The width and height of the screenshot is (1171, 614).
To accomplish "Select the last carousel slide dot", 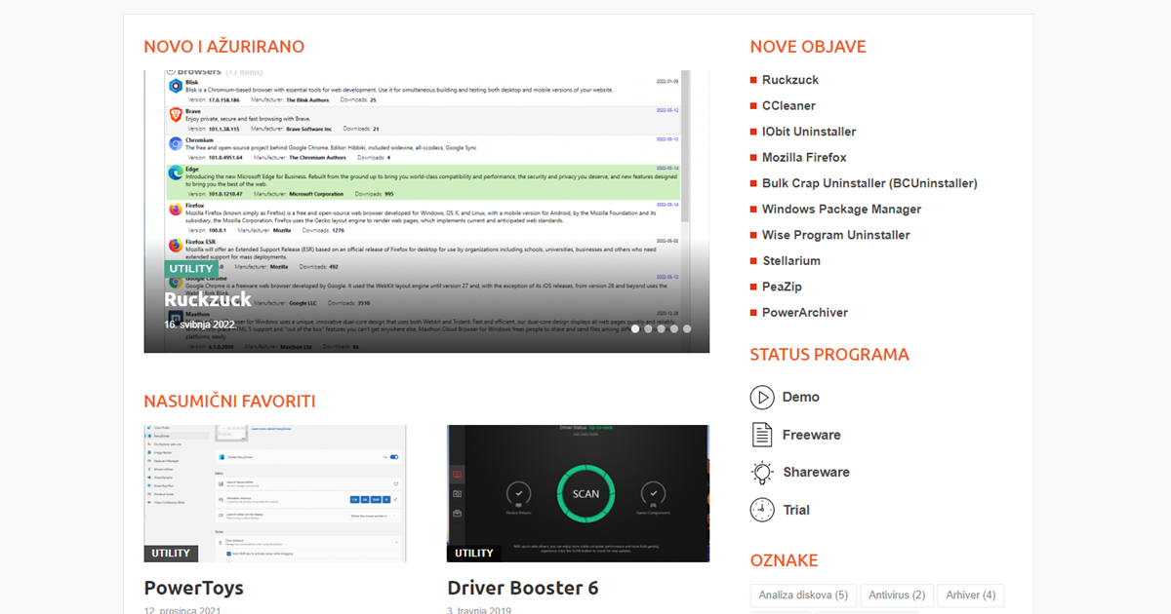I will tap(687, 329).
